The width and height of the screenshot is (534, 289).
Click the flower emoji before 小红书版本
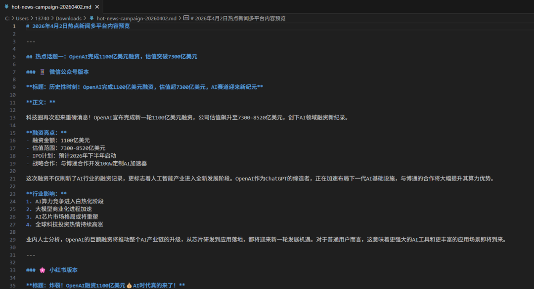click(x=42, y=270)
